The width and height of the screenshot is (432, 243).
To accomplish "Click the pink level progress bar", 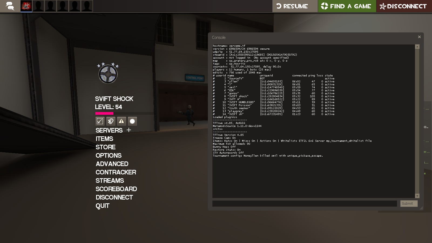I will pyautogui.click(x=104, y=113).
